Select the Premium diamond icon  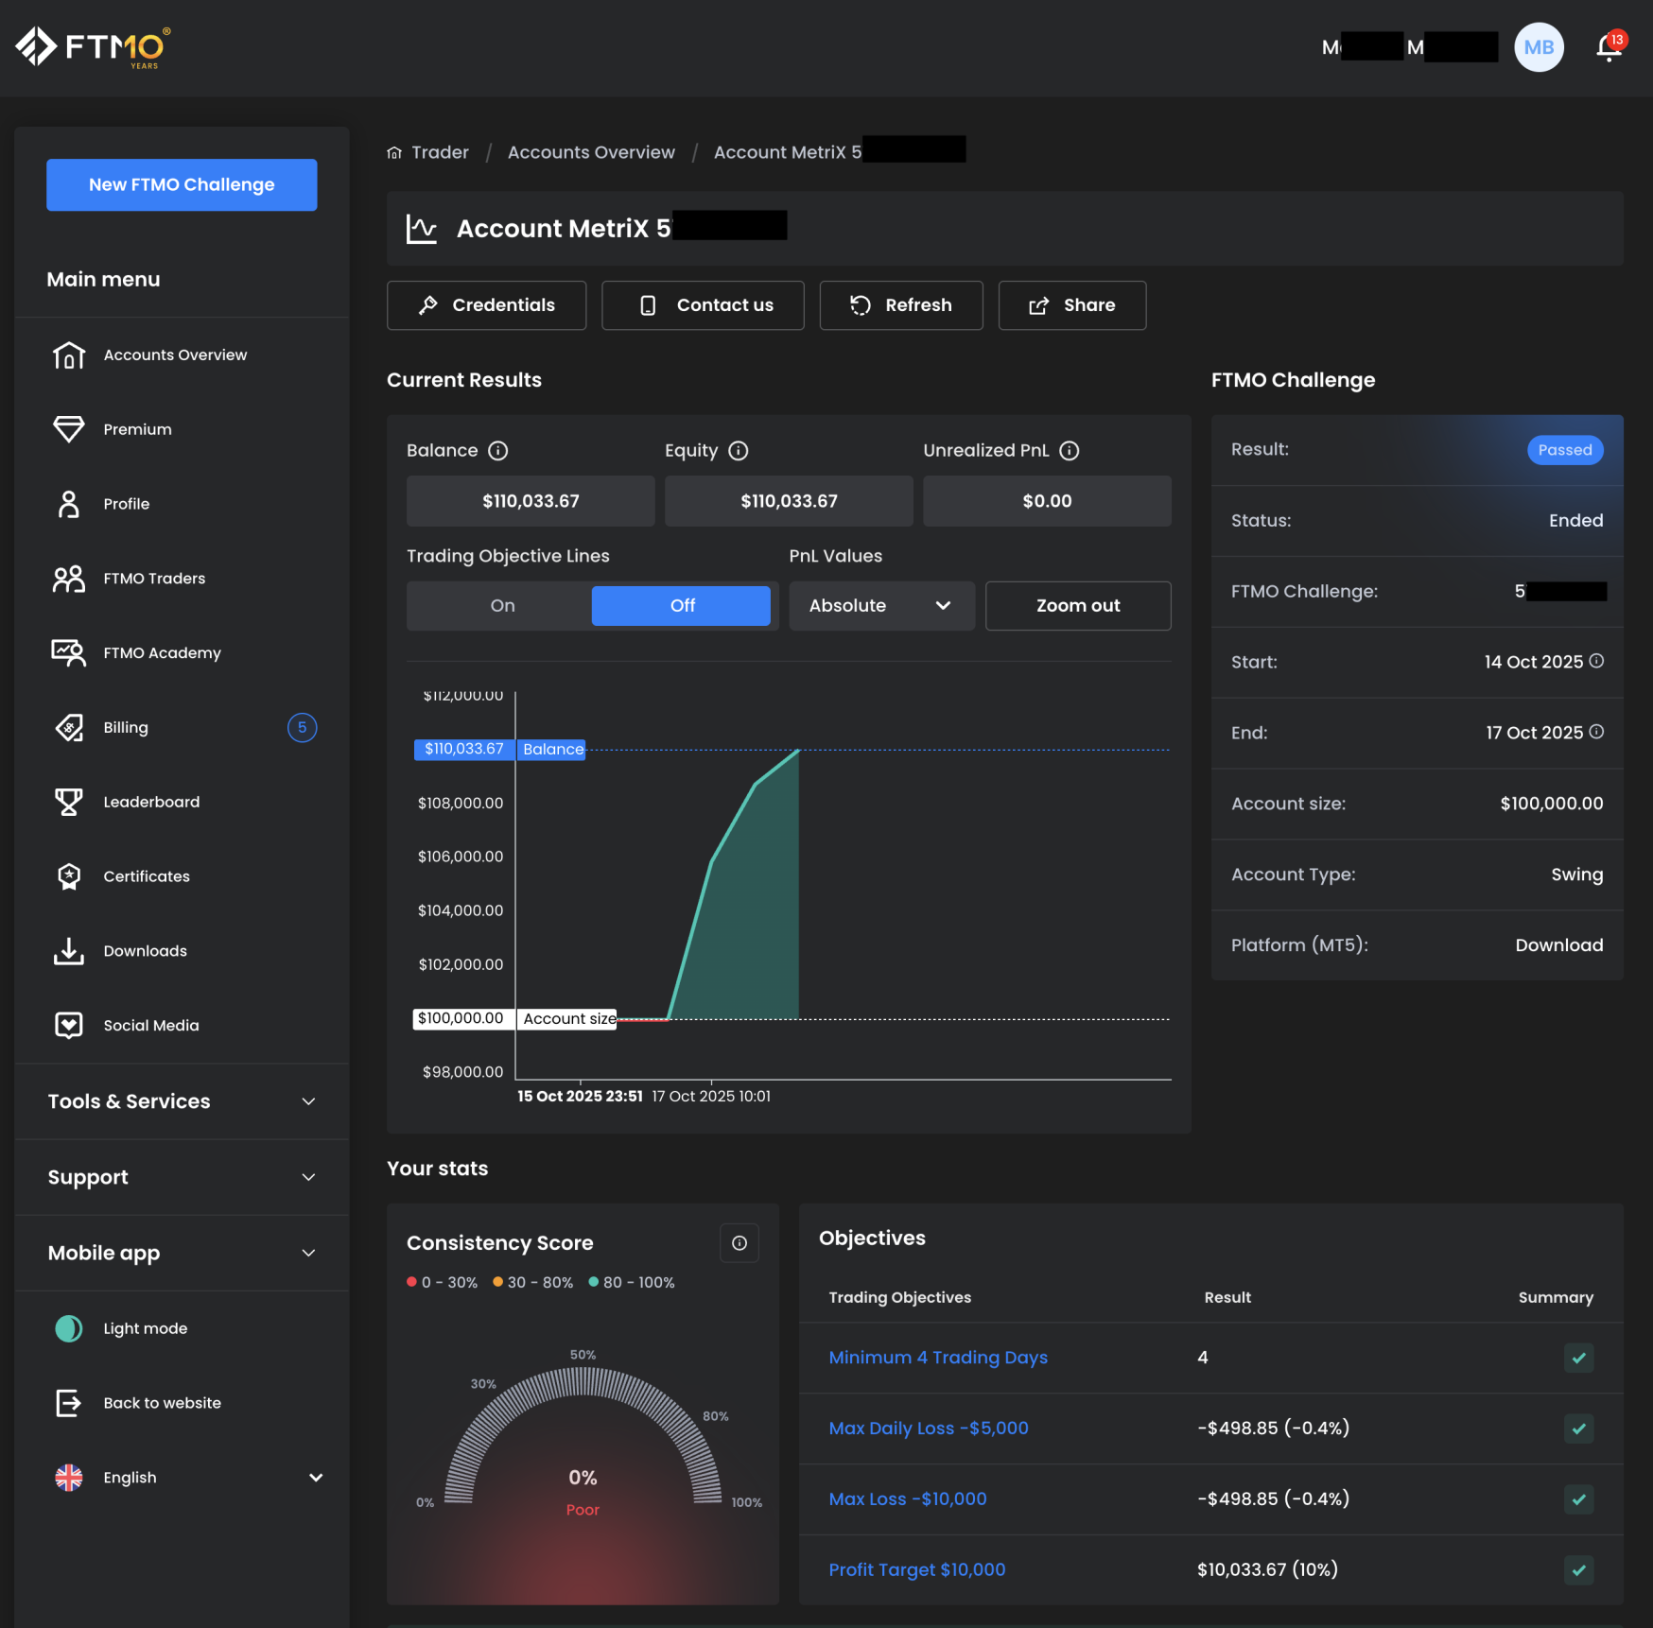68,428
